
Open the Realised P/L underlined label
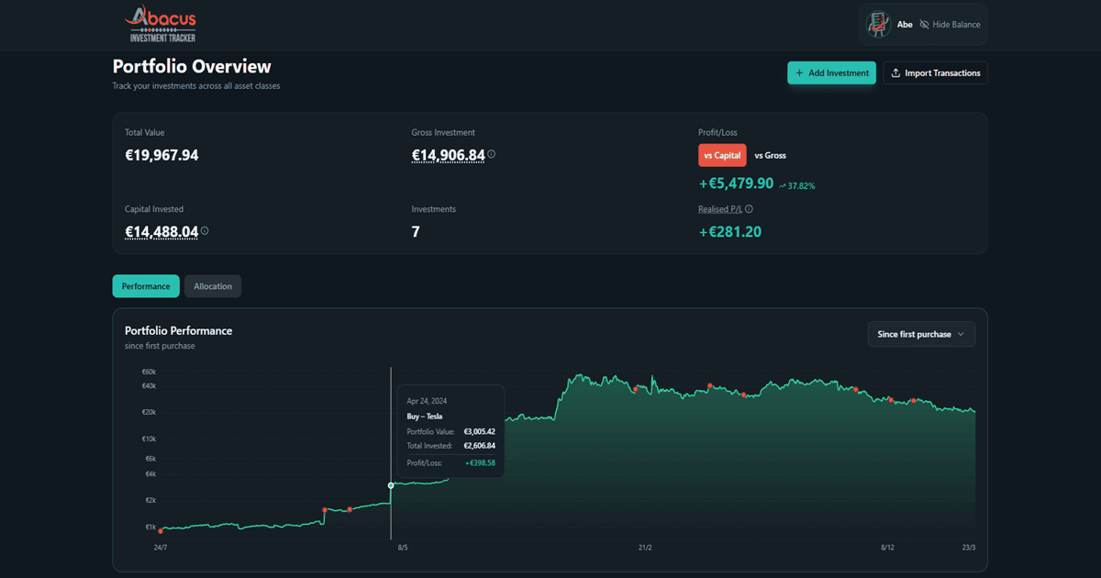pyautogui.click(x=719, y=209)
